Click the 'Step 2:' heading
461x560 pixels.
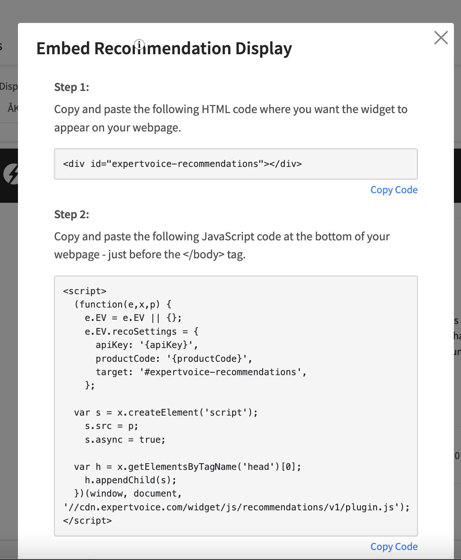[72, 214]
